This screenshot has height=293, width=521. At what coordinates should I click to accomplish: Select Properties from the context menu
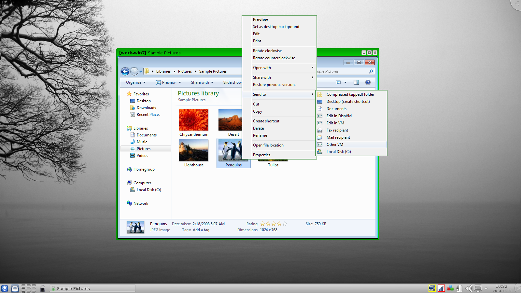coord(261,155)
